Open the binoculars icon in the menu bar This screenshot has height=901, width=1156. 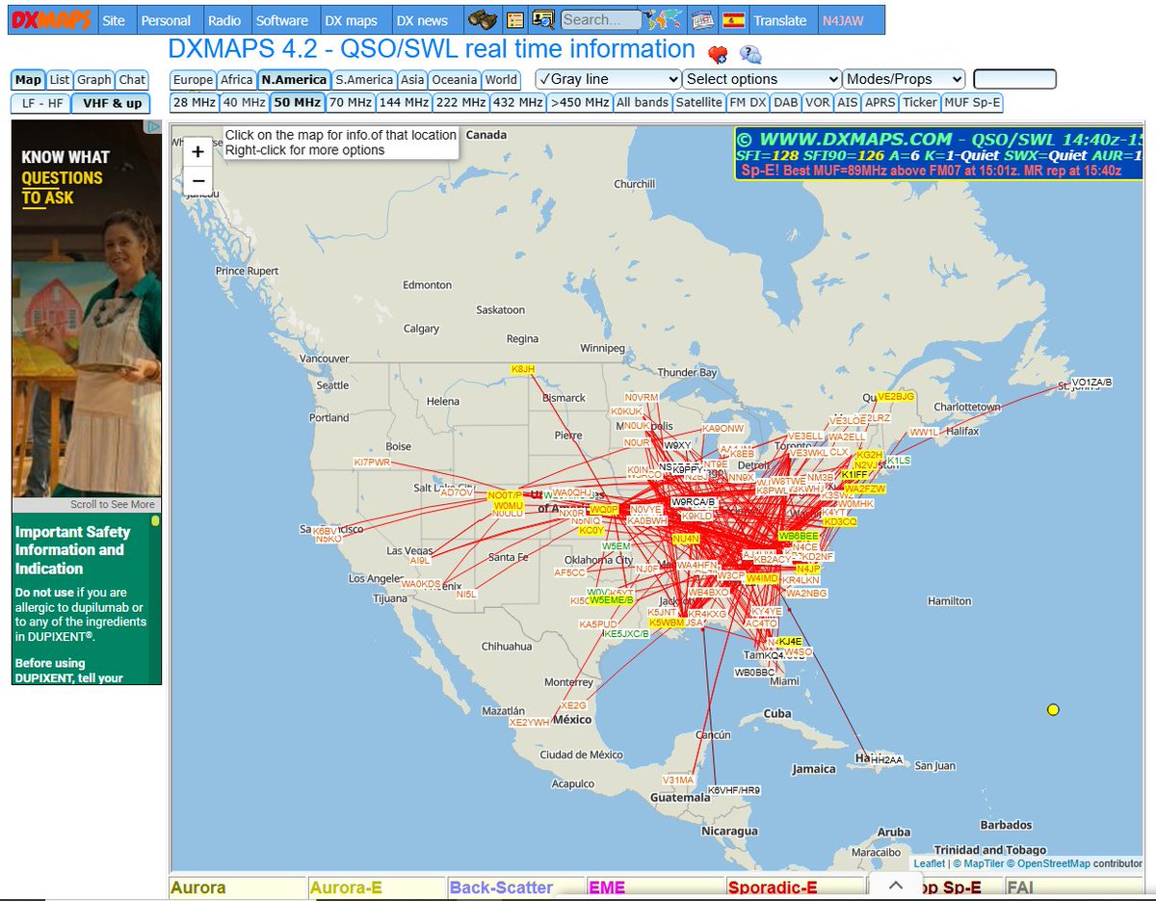[481, 19]
